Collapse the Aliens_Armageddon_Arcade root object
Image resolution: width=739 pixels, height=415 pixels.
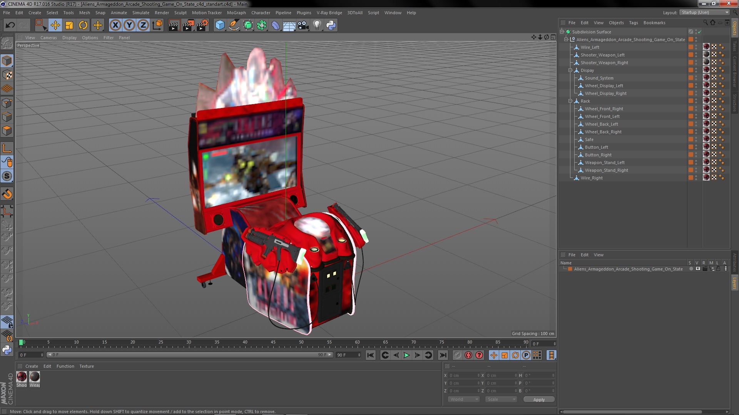point(566,39)
